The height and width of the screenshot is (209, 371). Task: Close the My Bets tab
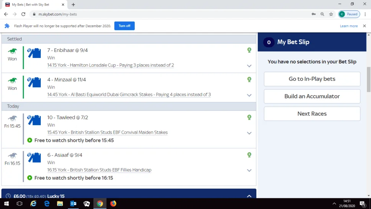tap(63, 4)
